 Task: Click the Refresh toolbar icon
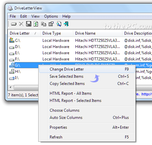click(36, 24)
